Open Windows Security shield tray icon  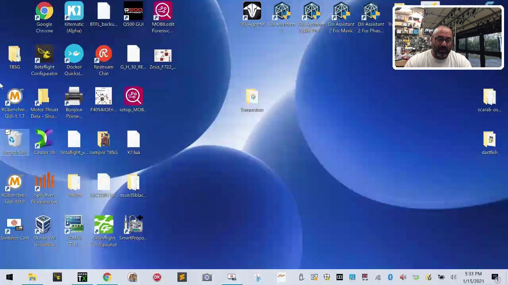(x=327, y=277)
